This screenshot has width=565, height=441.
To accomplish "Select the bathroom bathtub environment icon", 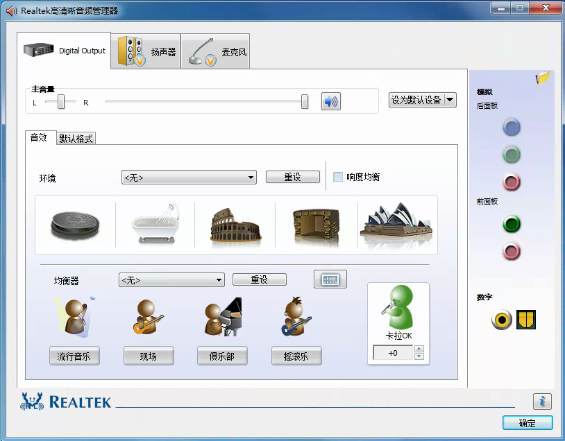I will click(x=155, y=224).
